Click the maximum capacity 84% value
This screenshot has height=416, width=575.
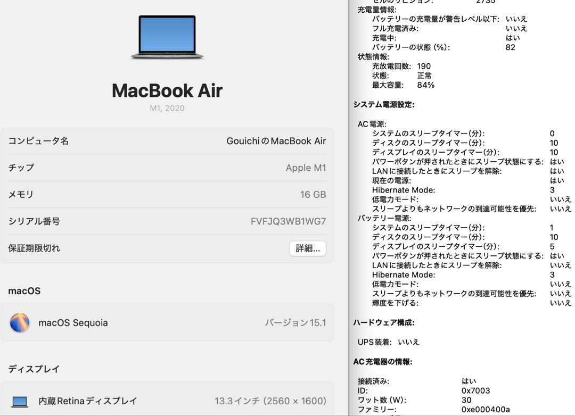click(426, 86)
